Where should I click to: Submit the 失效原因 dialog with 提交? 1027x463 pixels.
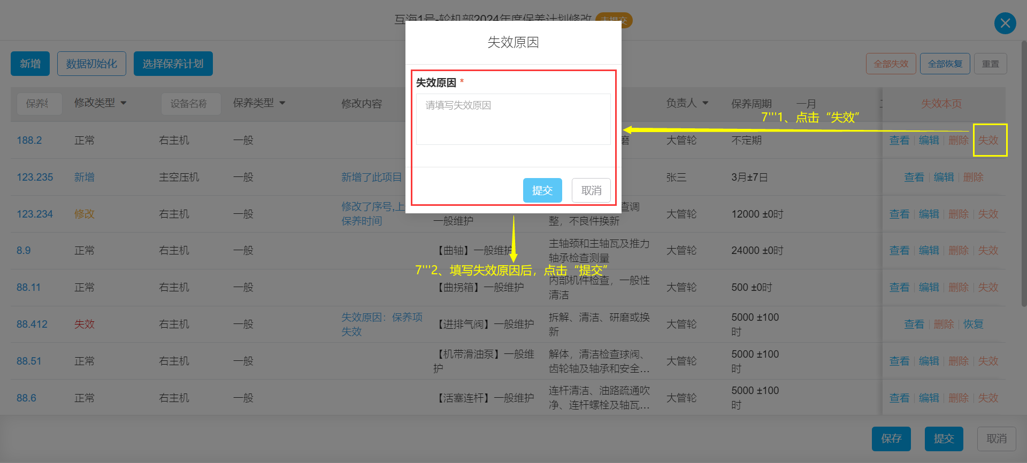click(x=542, y=190)
